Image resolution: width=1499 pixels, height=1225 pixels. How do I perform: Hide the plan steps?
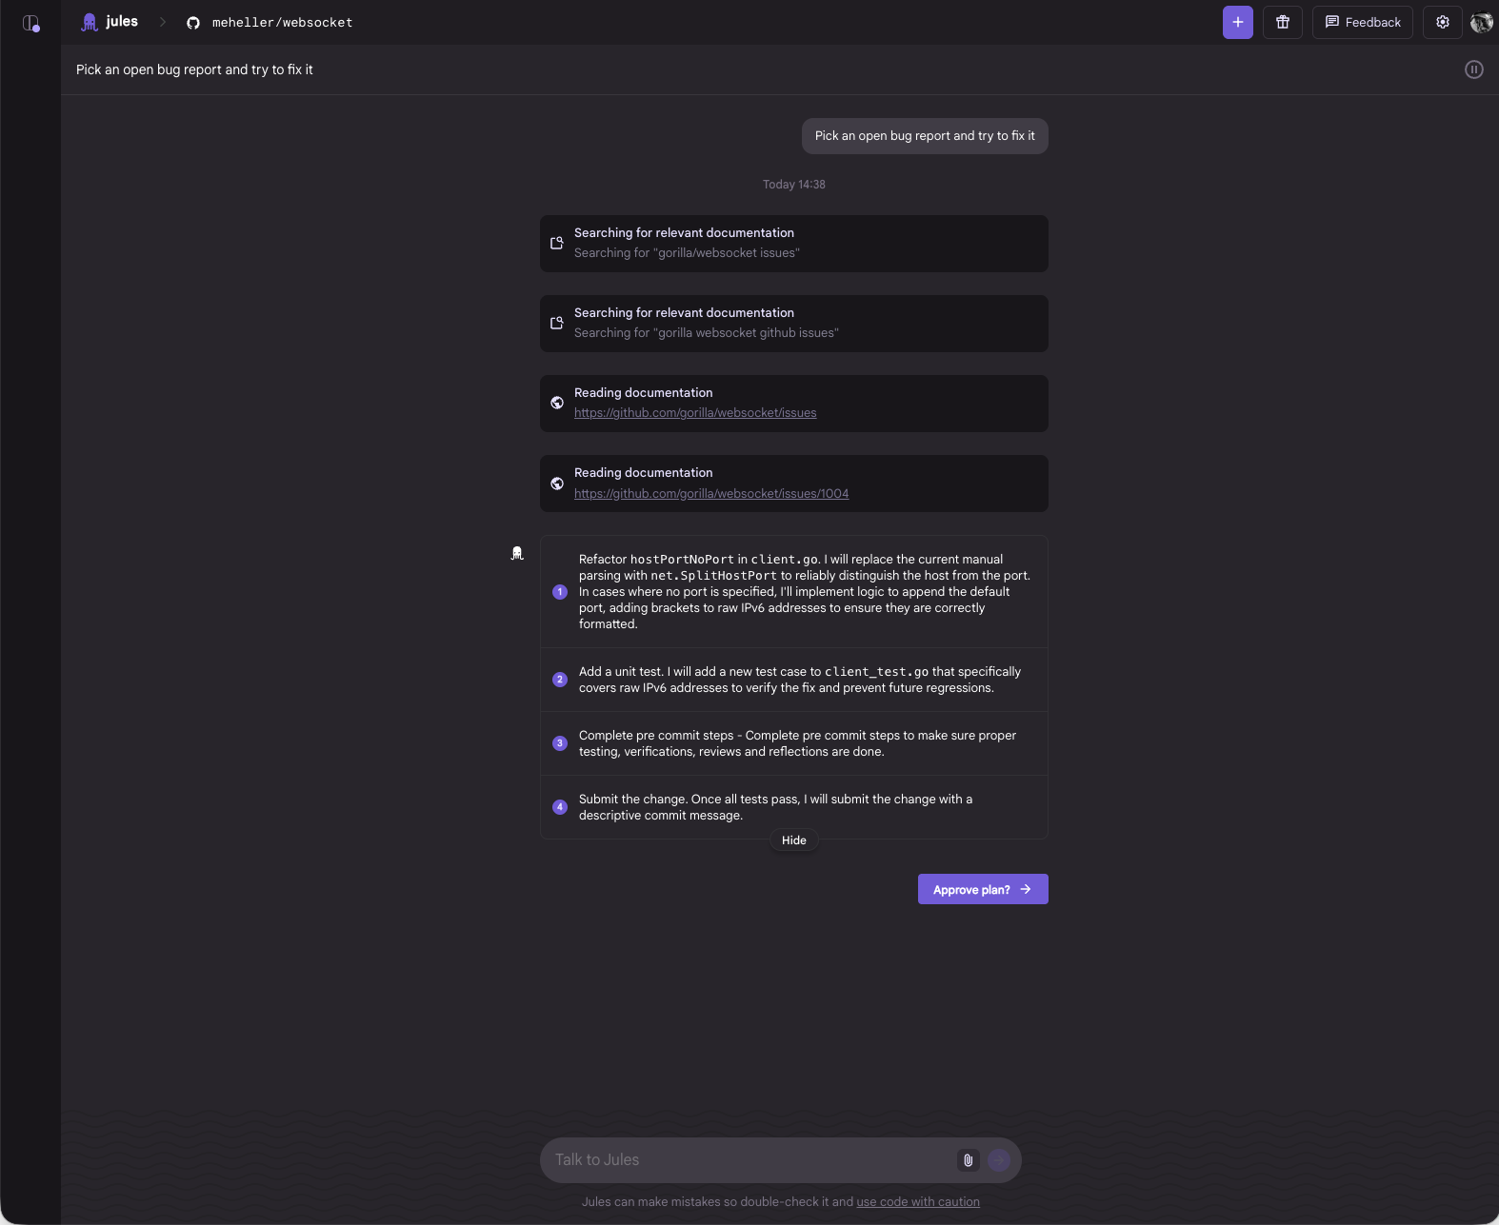pos(793,840)
